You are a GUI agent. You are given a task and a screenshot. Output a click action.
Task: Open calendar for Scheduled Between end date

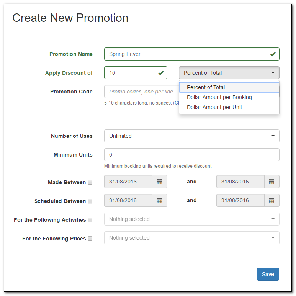[271, 200]
